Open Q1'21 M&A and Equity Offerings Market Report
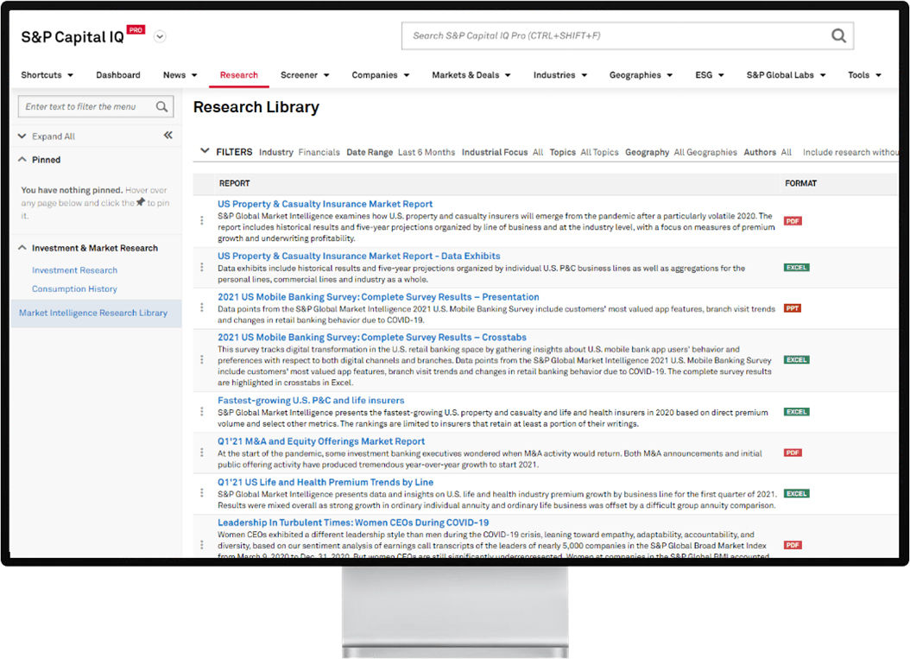The height and width of the screenshot is (659, 910). 321,442
